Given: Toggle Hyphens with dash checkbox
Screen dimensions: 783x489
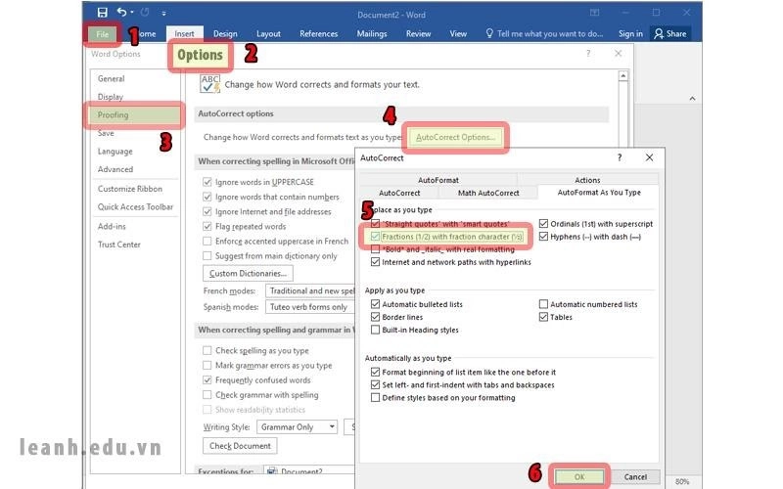Looking at the screenshot, I should [543, 237].
